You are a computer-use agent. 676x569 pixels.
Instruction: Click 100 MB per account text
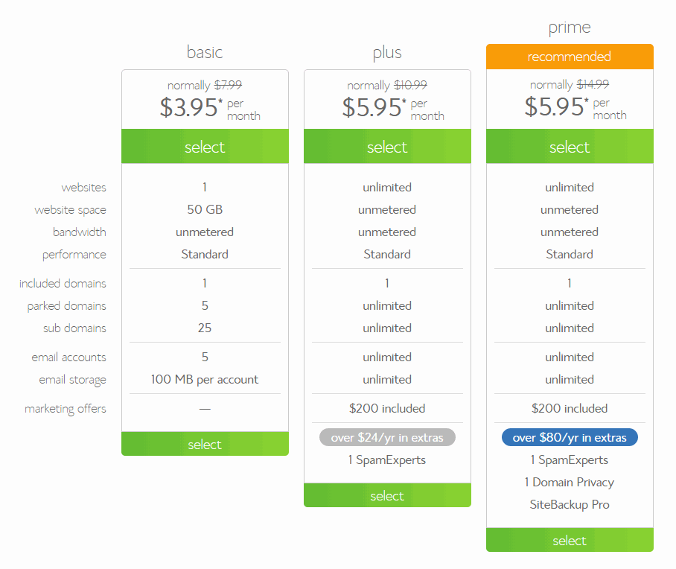pyautogui.click(x=205, y=380)
